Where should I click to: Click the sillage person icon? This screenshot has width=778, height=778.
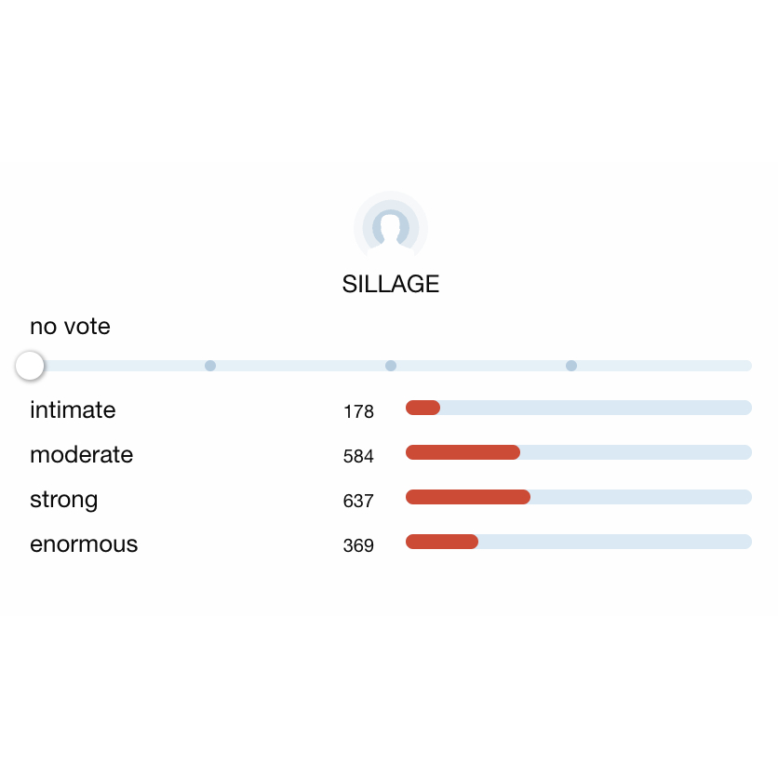391,225
